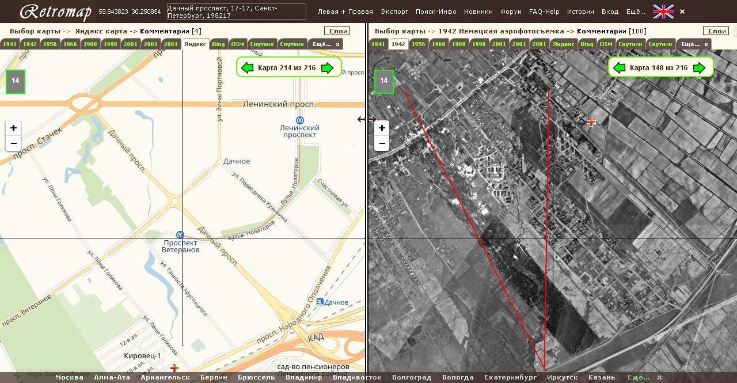The image size is (737, 383).
Task: Open the Истории menu item
Action: click(x=580, y=12)
